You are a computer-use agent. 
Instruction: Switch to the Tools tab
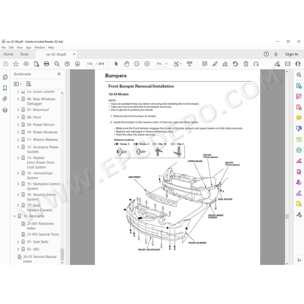[24, 54]
